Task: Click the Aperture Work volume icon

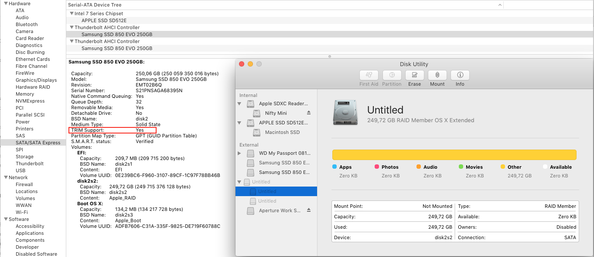Action: click(250, 210)
